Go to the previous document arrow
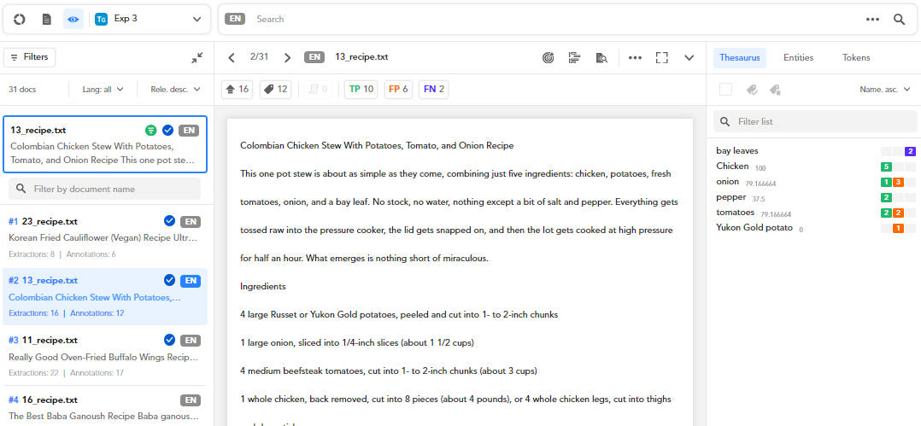This screenshot has height=426, width=921. pyautogui.click(x=232, y=58)
